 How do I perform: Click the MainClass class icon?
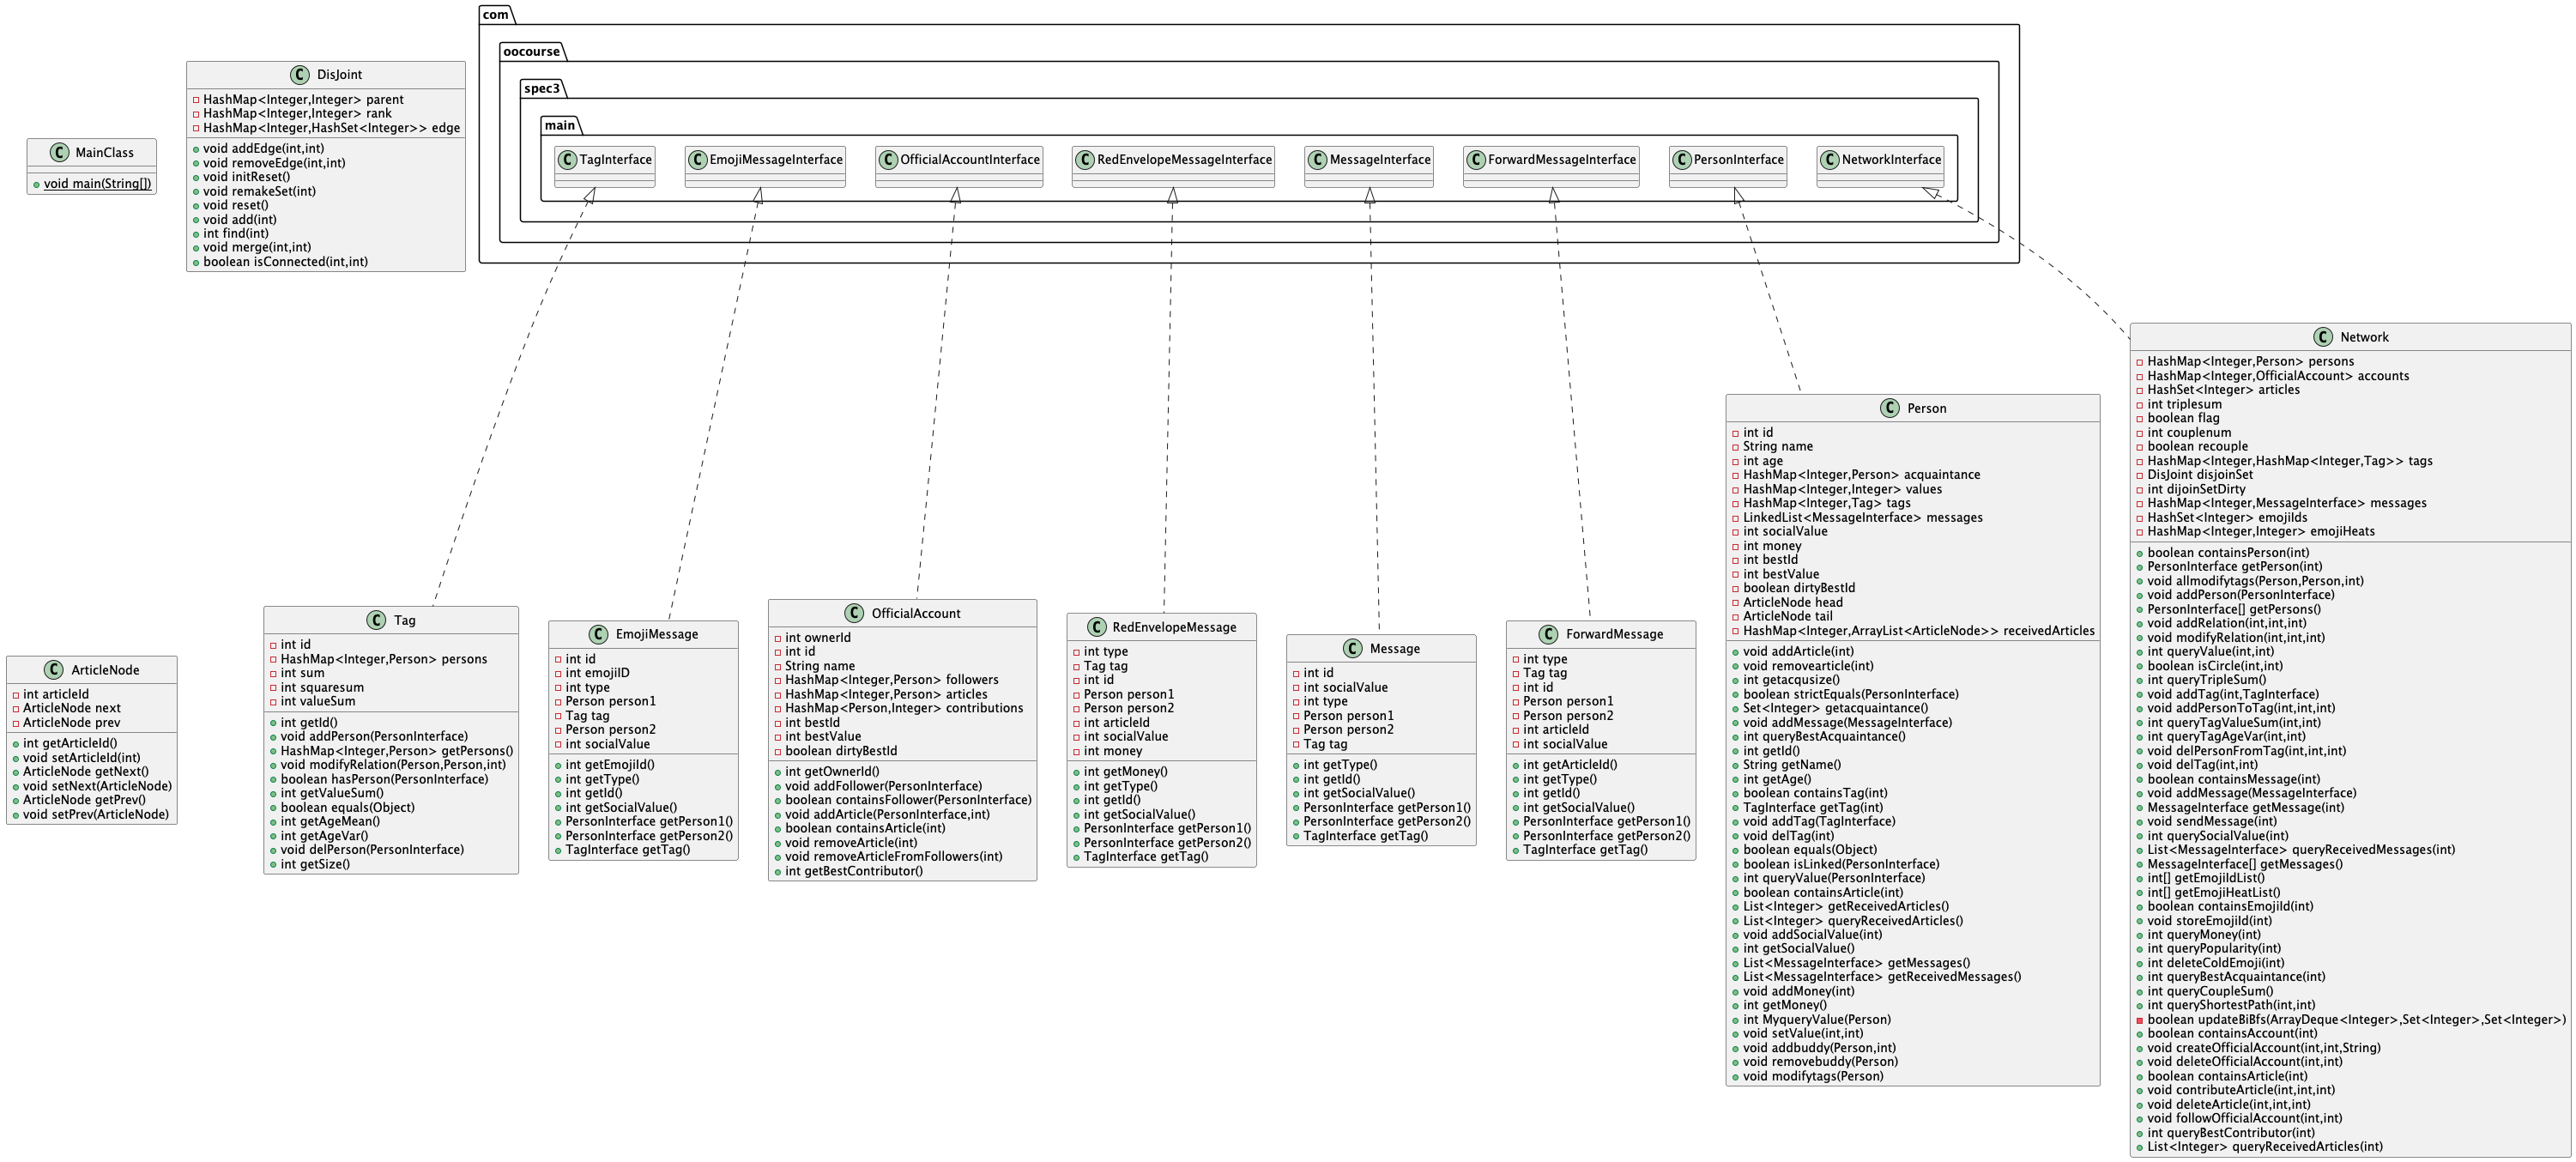pyautogui.click(x=59, y=153)
